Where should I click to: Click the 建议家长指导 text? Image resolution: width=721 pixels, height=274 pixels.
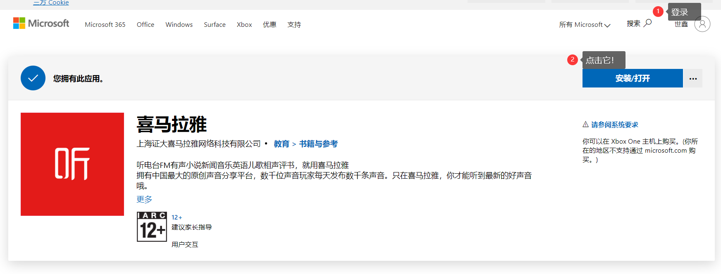[x=192, y=227]
